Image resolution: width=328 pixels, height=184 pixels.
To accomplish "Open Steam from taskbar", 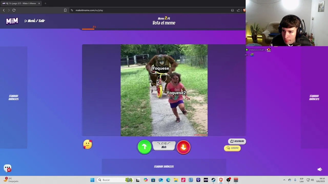I will pos(213,180).
